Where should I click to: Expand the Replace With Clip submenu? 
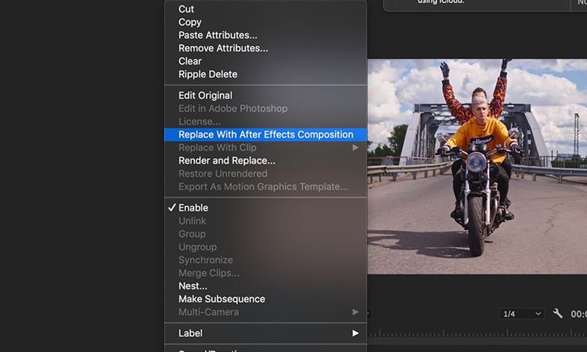pos(266,147)
